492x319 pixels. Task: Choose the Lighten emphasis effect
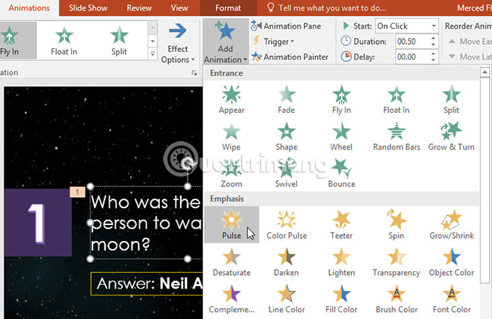341,262
